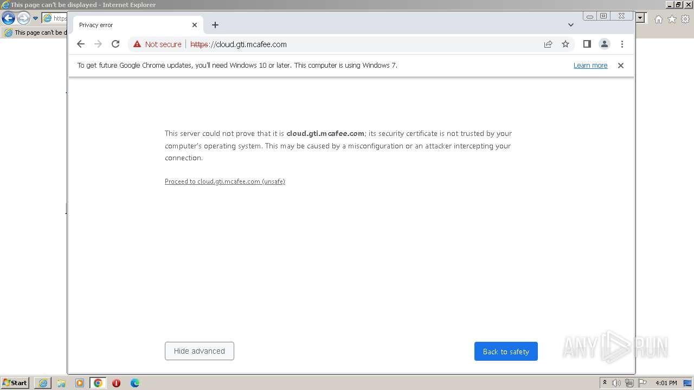Open File Explorer from the taskbar
The width and height of the screenshot is (694, 390).
(x=61, y=383)
